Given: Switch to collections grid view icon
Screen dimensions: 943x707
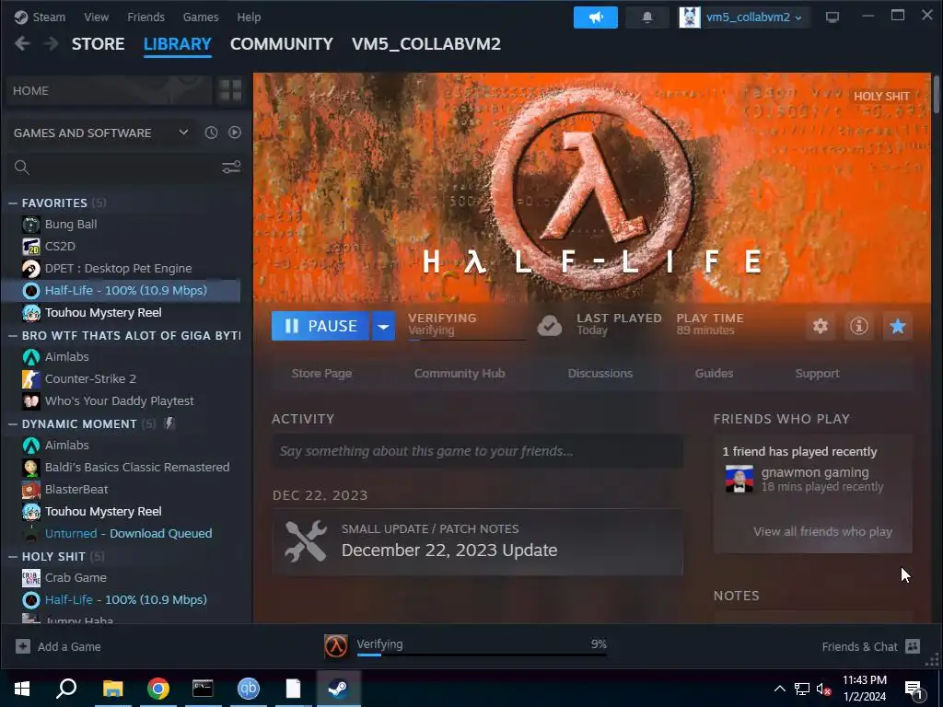Looking at the screenshot, I should point(230,91).
